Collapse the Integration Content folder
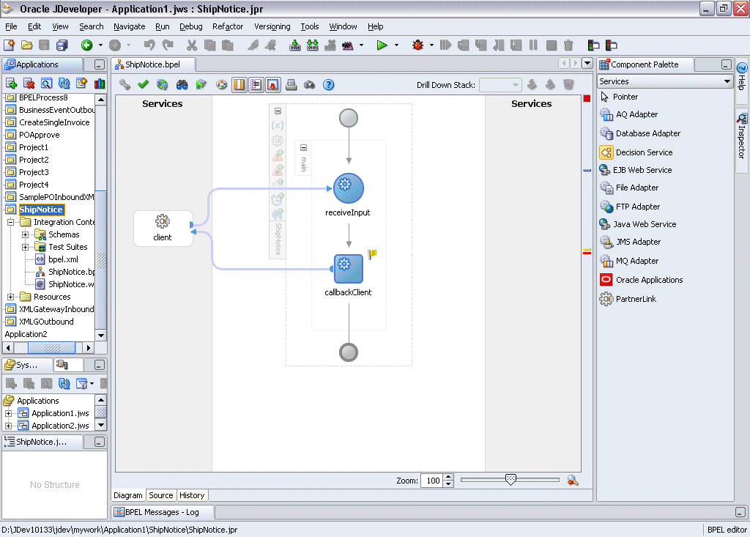 [x=11, y=222]
